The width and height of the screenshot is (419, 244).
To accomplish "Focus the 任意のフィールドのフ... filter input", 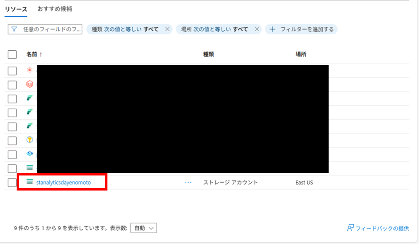I will click(45, 29).
